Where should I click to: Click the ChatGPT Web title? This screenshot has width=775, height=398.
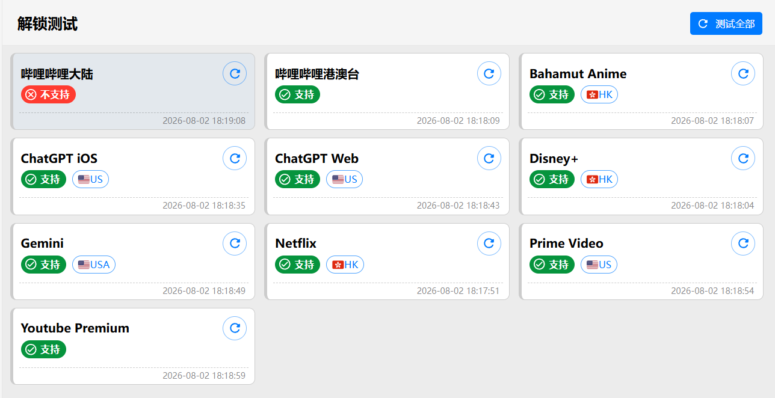(316, 159)
